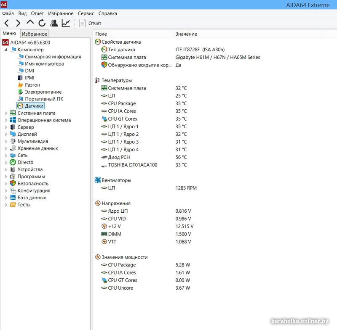Click the Отчёт toolbar button label

[95, 23]
